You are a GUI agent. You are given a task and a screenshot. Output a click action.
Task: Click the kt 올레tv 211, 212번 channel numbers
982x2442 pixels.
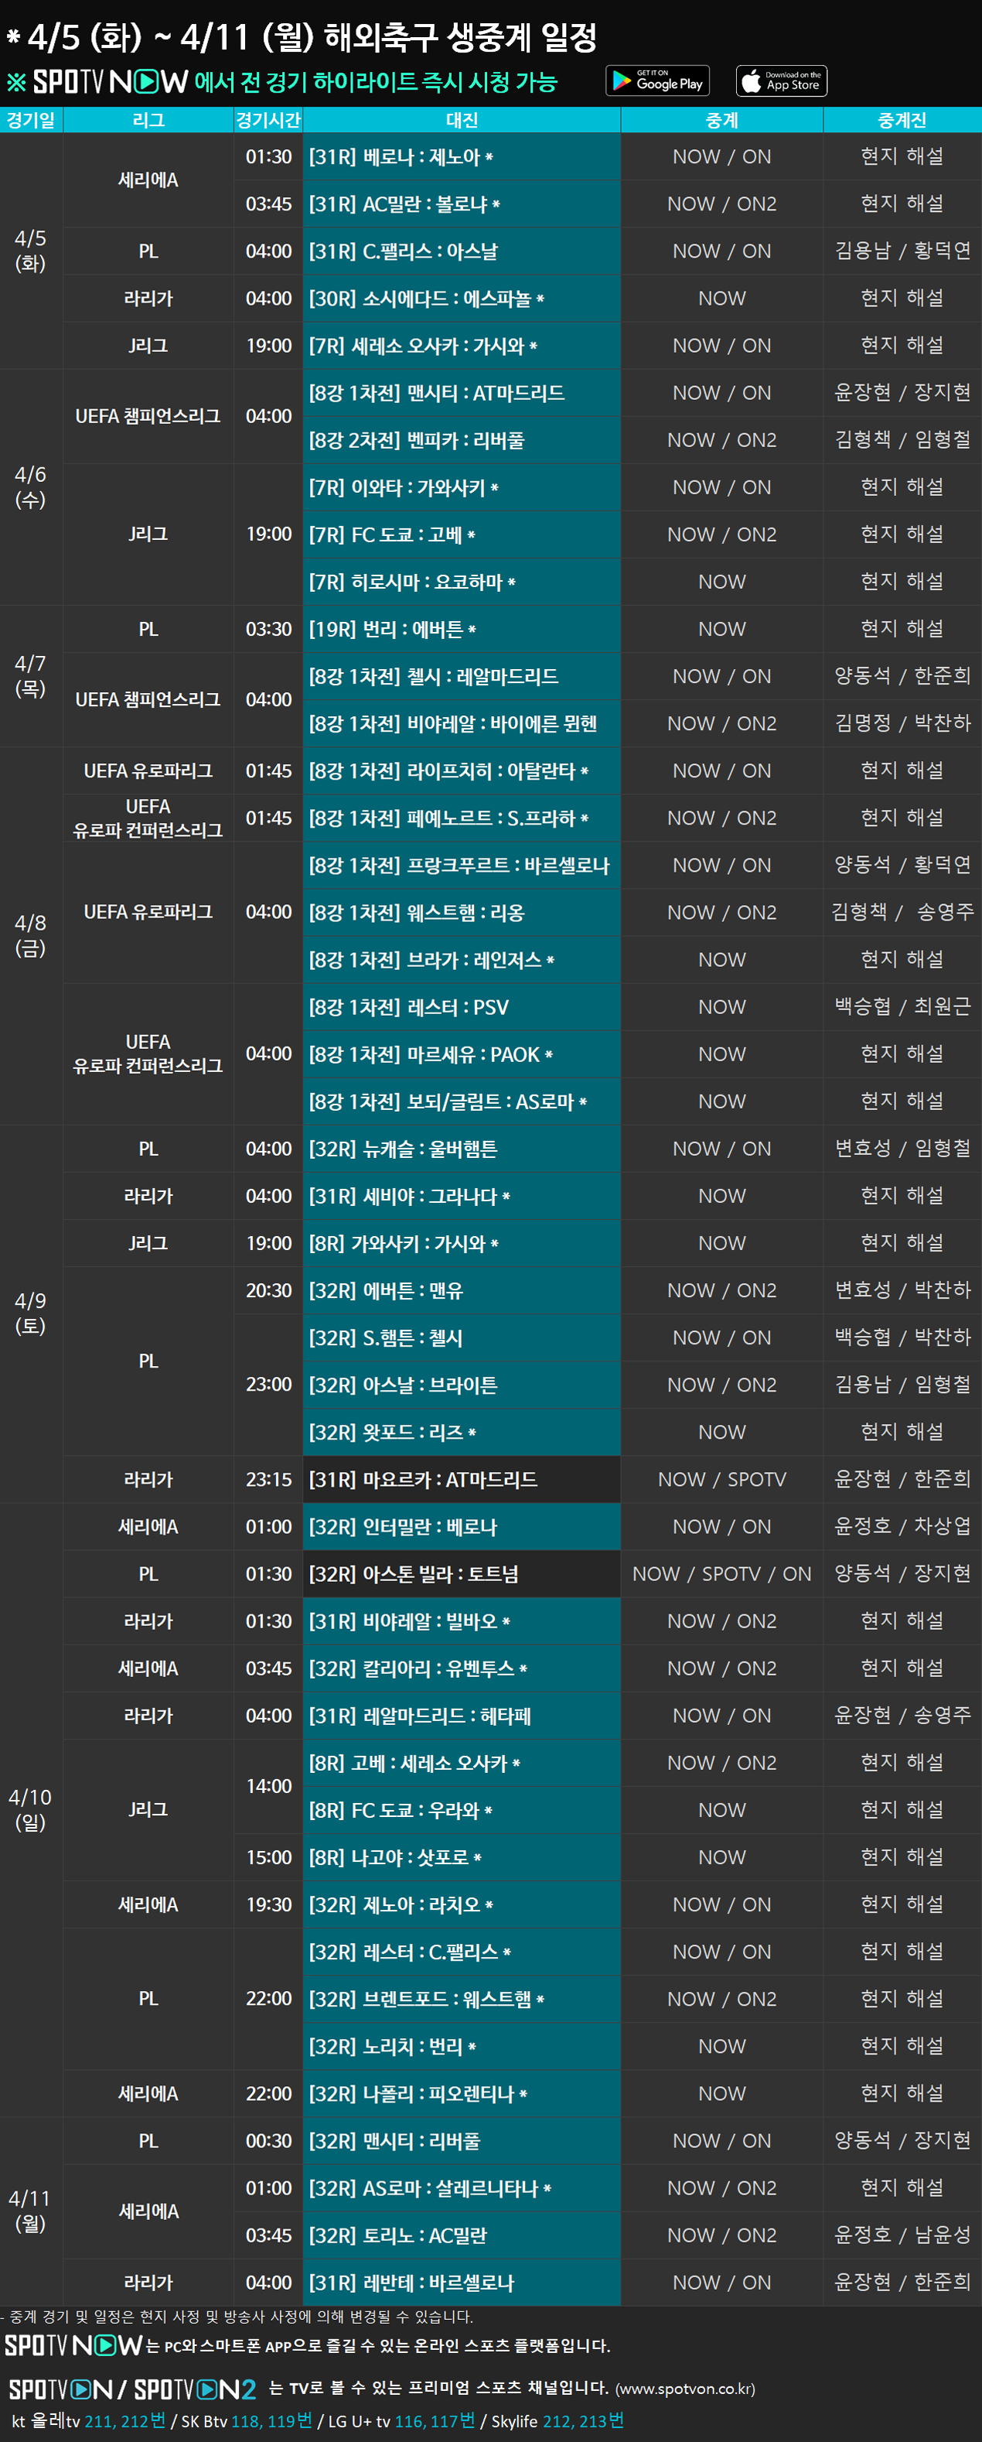point(124,2421)
